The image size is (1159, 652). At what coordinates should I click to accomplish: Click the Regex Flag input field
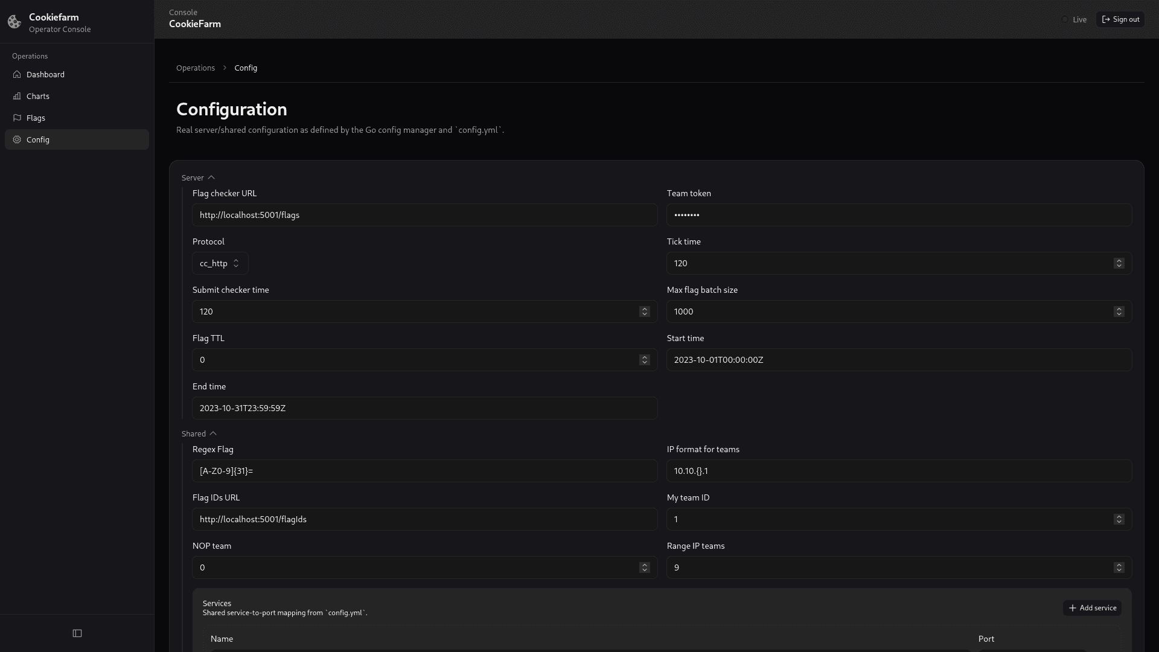424,471
